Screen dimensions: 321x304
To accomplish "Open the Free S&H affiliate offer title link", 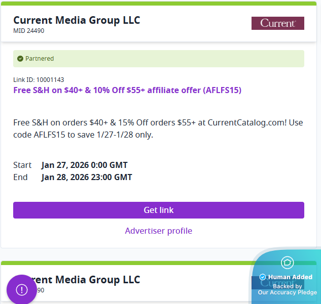I will (x=127, y=90).
